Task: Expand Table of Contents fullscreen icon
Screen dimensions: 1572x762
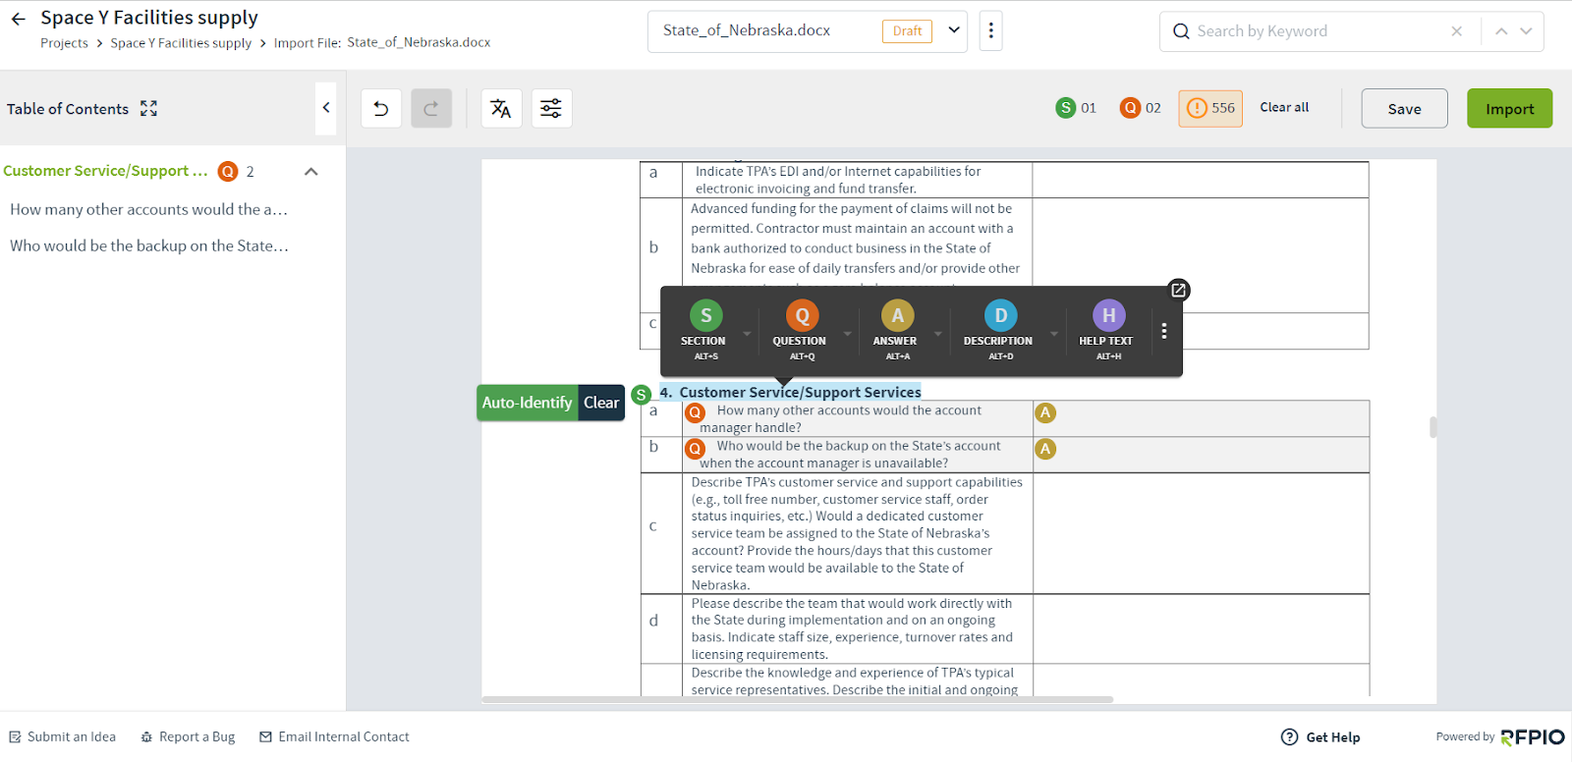Action: (148, 108)
